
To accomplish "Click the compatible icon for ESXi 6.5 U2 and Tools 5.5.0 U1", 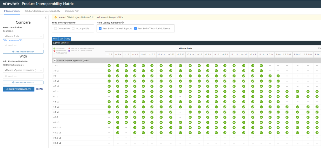I will pyautogui.click(x=308, y=107).
